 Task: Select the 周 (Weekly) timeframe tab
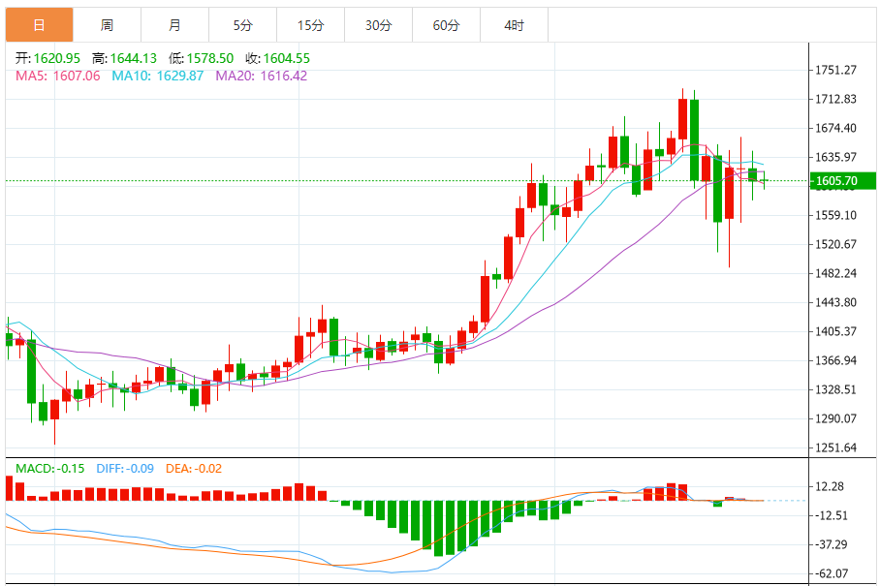coord(106,19)
